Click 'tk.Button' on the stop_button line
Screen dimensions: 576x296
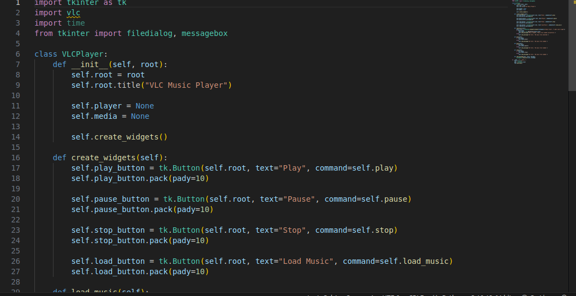tap(179, 230)
